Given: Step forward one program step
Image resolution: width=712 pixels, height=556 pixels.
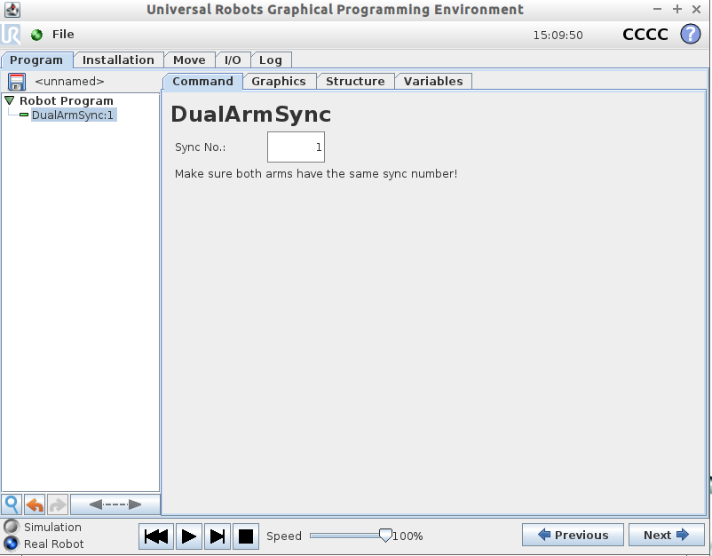Looking at the screenshot, I should point(218,536).
